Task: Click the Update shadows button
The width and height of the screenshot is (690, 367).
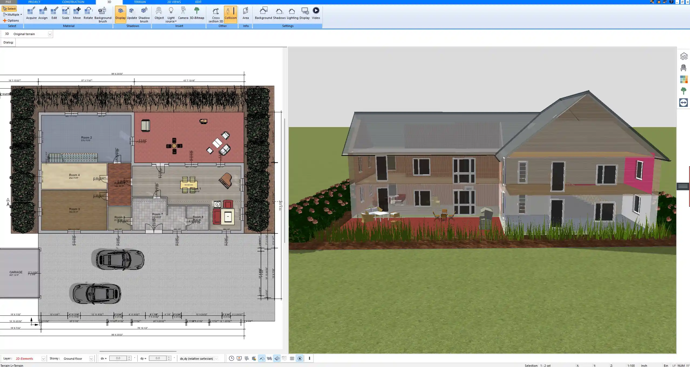Action: [131, 13]
